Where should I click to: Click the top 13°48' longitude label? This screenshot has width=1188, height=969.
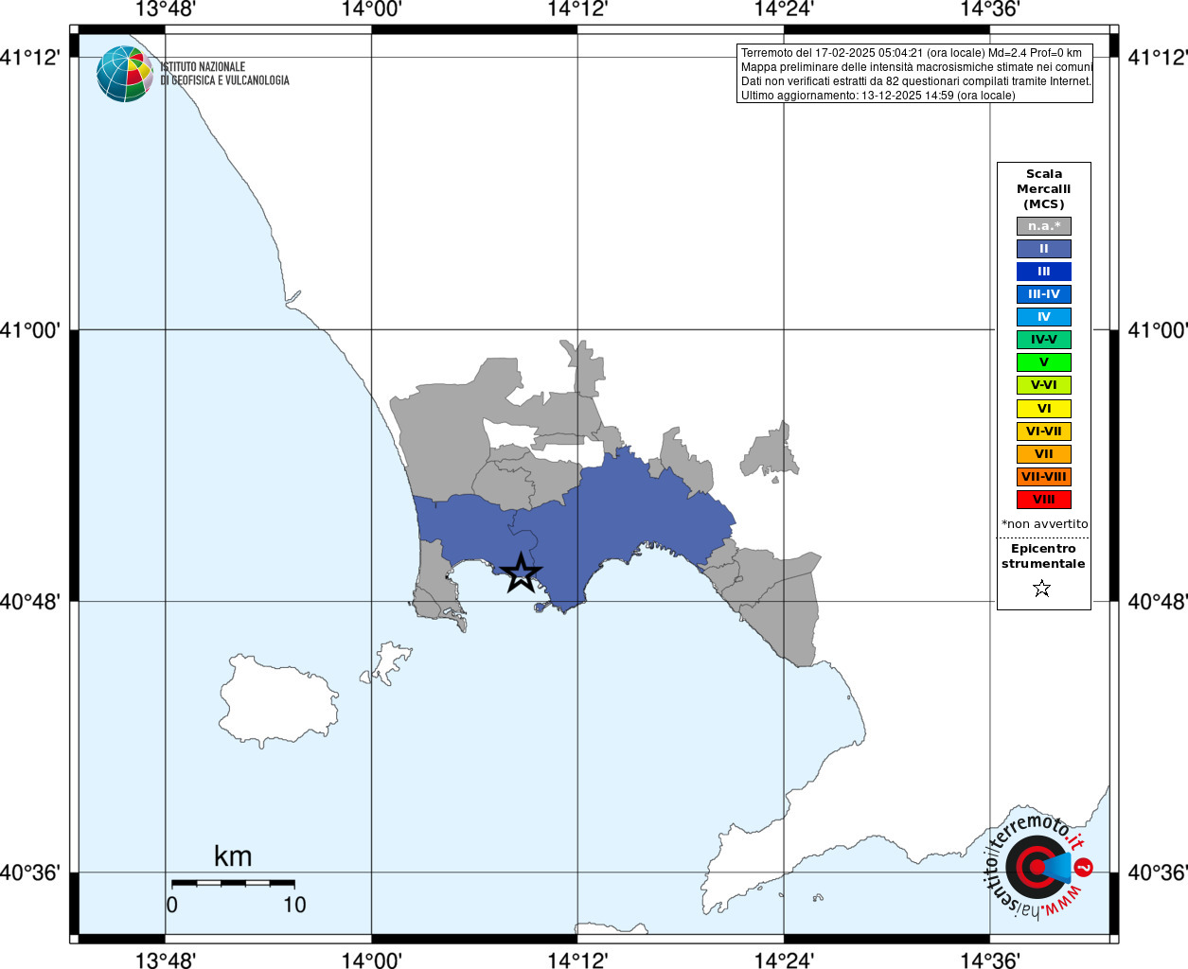165,9
